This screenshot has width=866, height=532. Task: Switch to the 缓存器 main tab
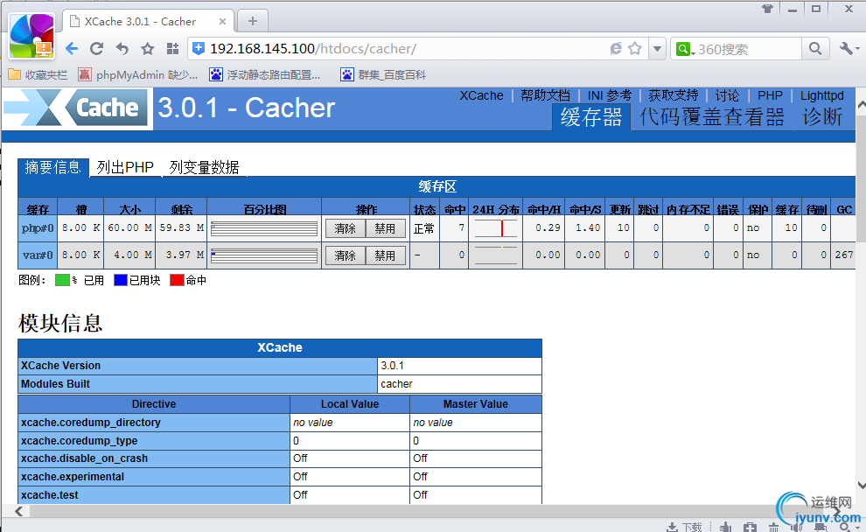coord(591,117)
